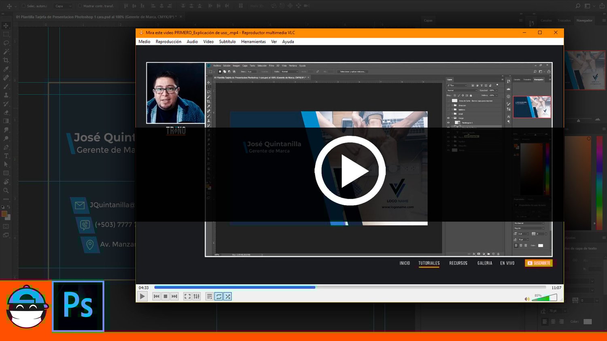Click the SUSCRIBETE button in video

(x=539, y=263)
